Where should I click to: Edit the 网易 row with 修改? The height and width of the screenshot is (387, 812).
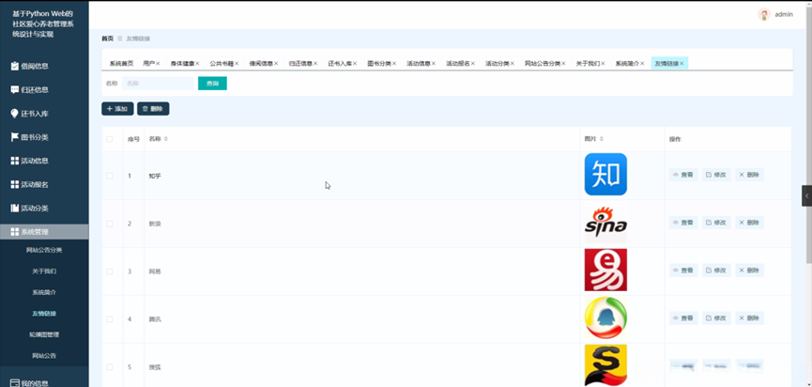pyautogui.click(x=716, y=271)
